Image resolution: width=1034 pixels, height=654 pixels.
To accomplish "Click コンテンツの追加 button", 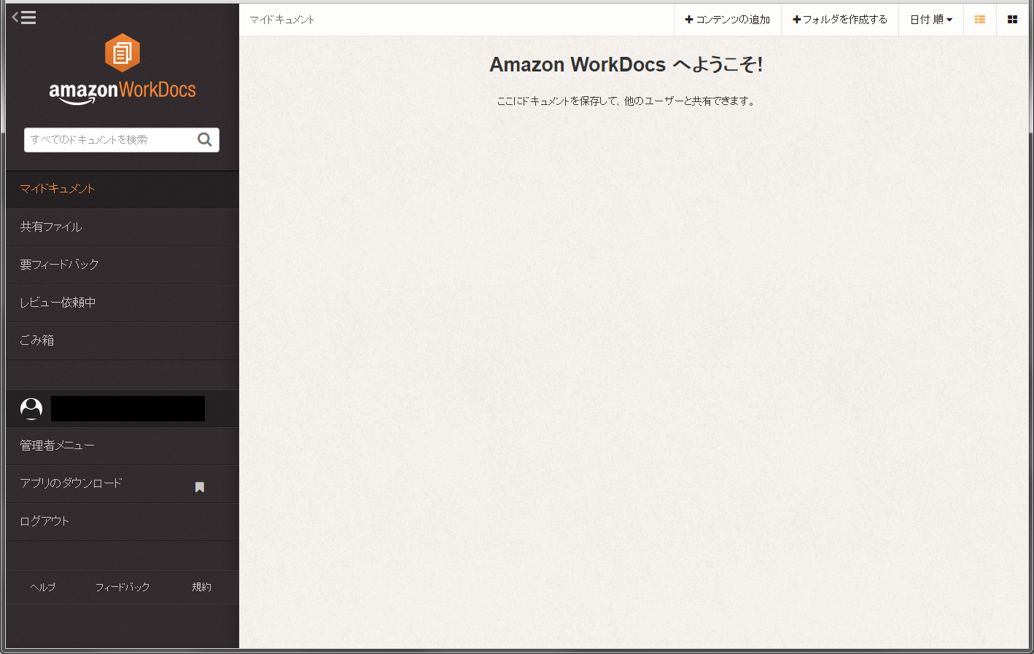I will click(728, 20).
